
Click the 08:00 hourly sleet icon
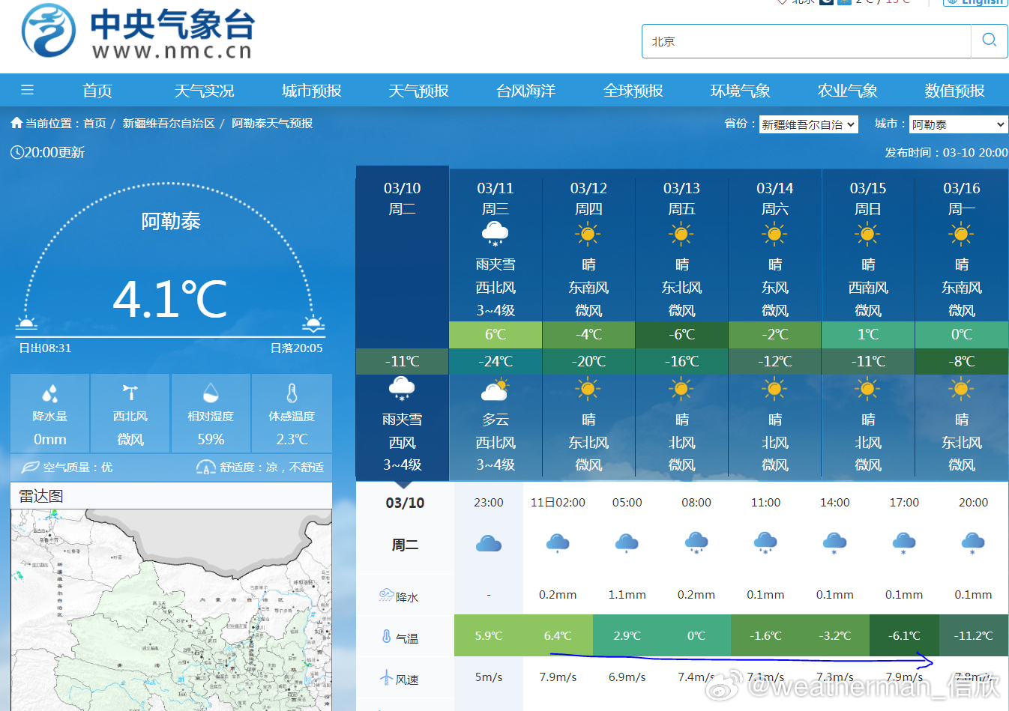pos(696,542)
